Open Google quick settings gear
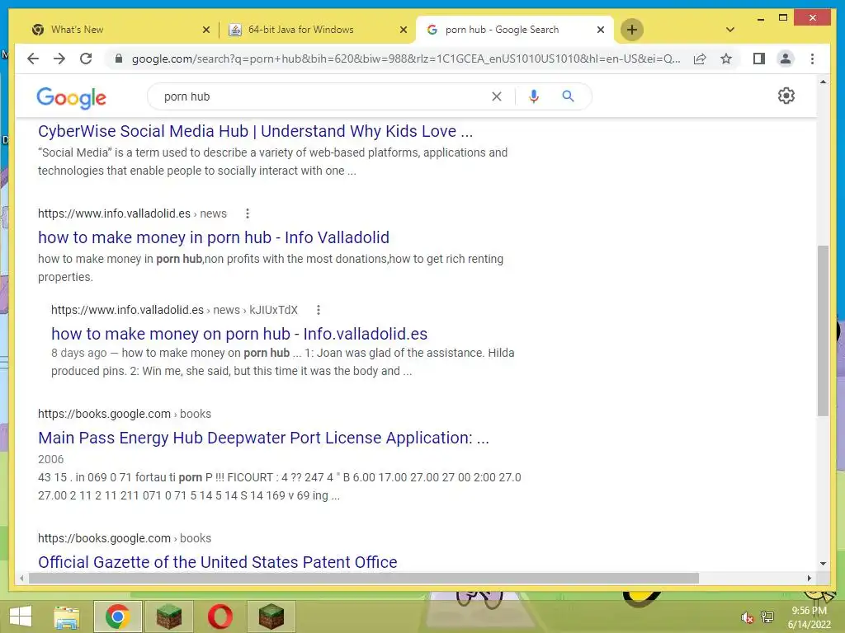845x633 pixels. pyautogui.click(x=786, y=96)
